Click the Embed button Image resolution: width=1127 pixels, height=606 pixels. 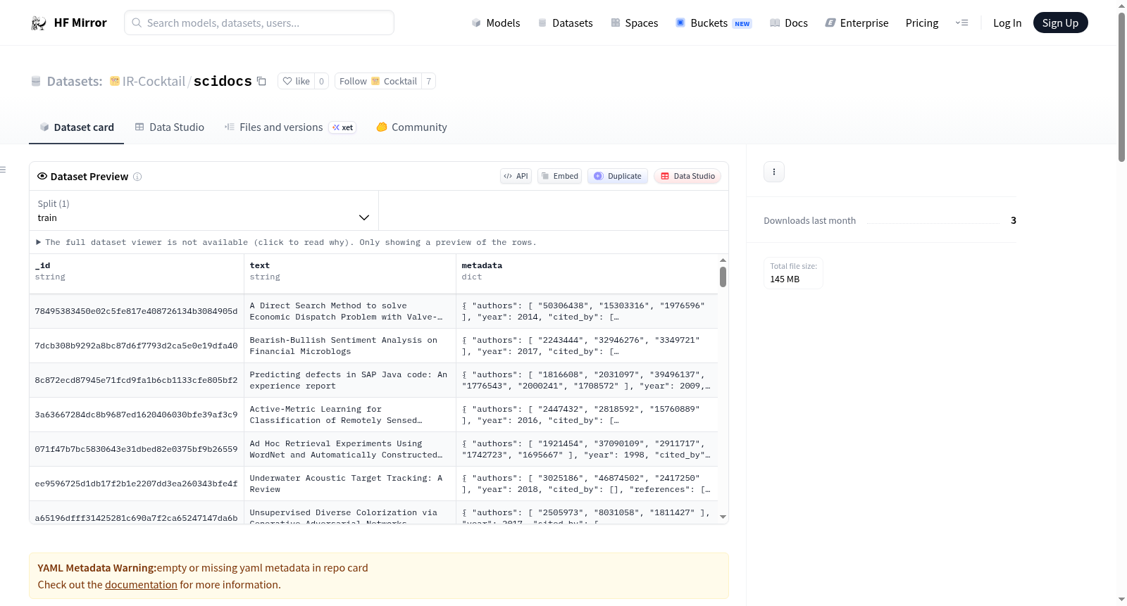click(x=559, y=176)
